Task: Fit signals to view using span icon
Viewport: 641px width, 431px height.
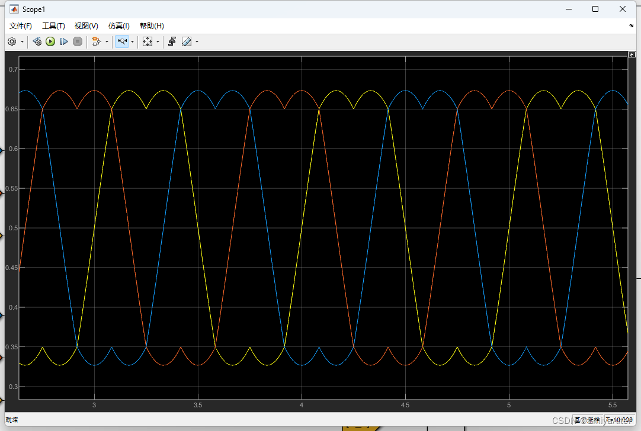Action: [146, 41]
